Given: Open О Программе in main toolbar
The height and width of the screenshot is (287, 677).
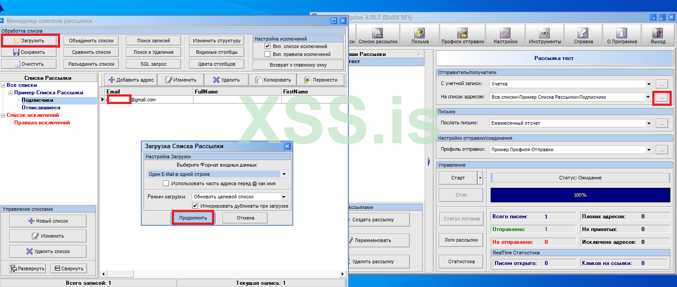Looking at the screenshot, I should click(x=622, y=35).
